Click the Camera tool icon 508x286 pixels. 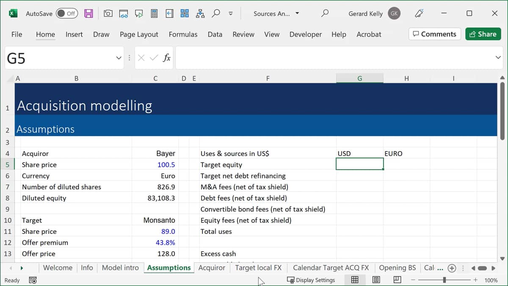click(108, 14)
